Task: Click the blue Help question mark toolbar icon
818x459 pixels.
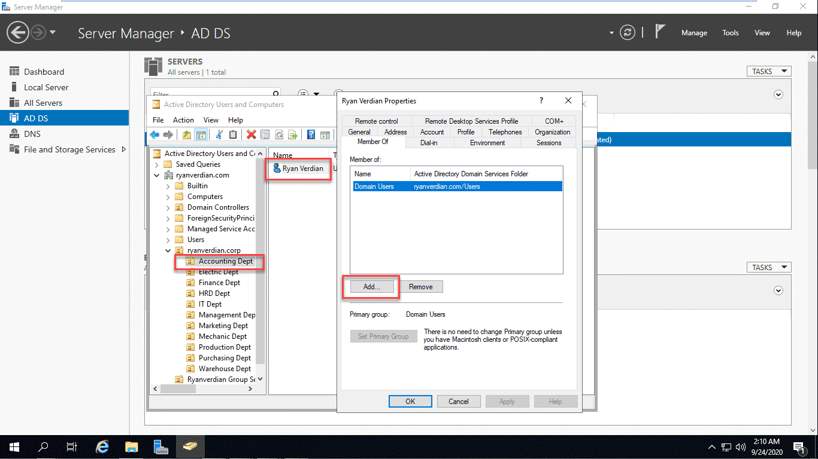Action: (x=311, y=135)
